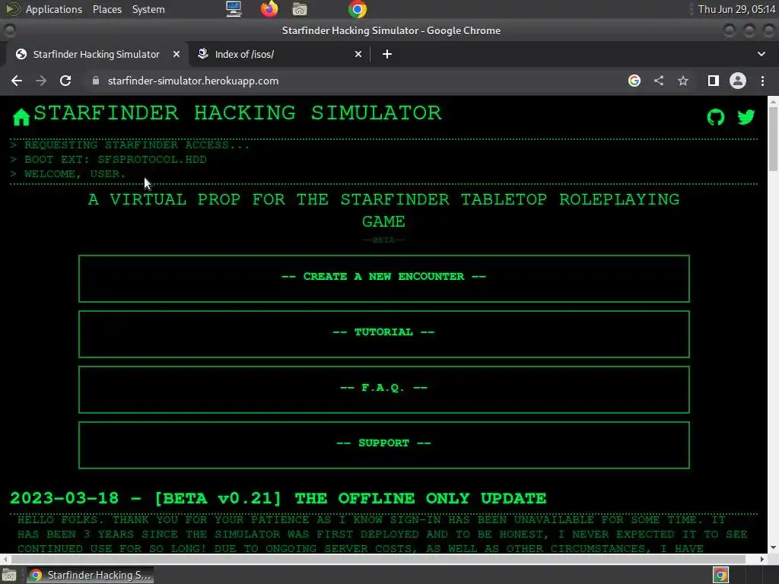Open Chrome three-dot menu

[x=762, y=81]
